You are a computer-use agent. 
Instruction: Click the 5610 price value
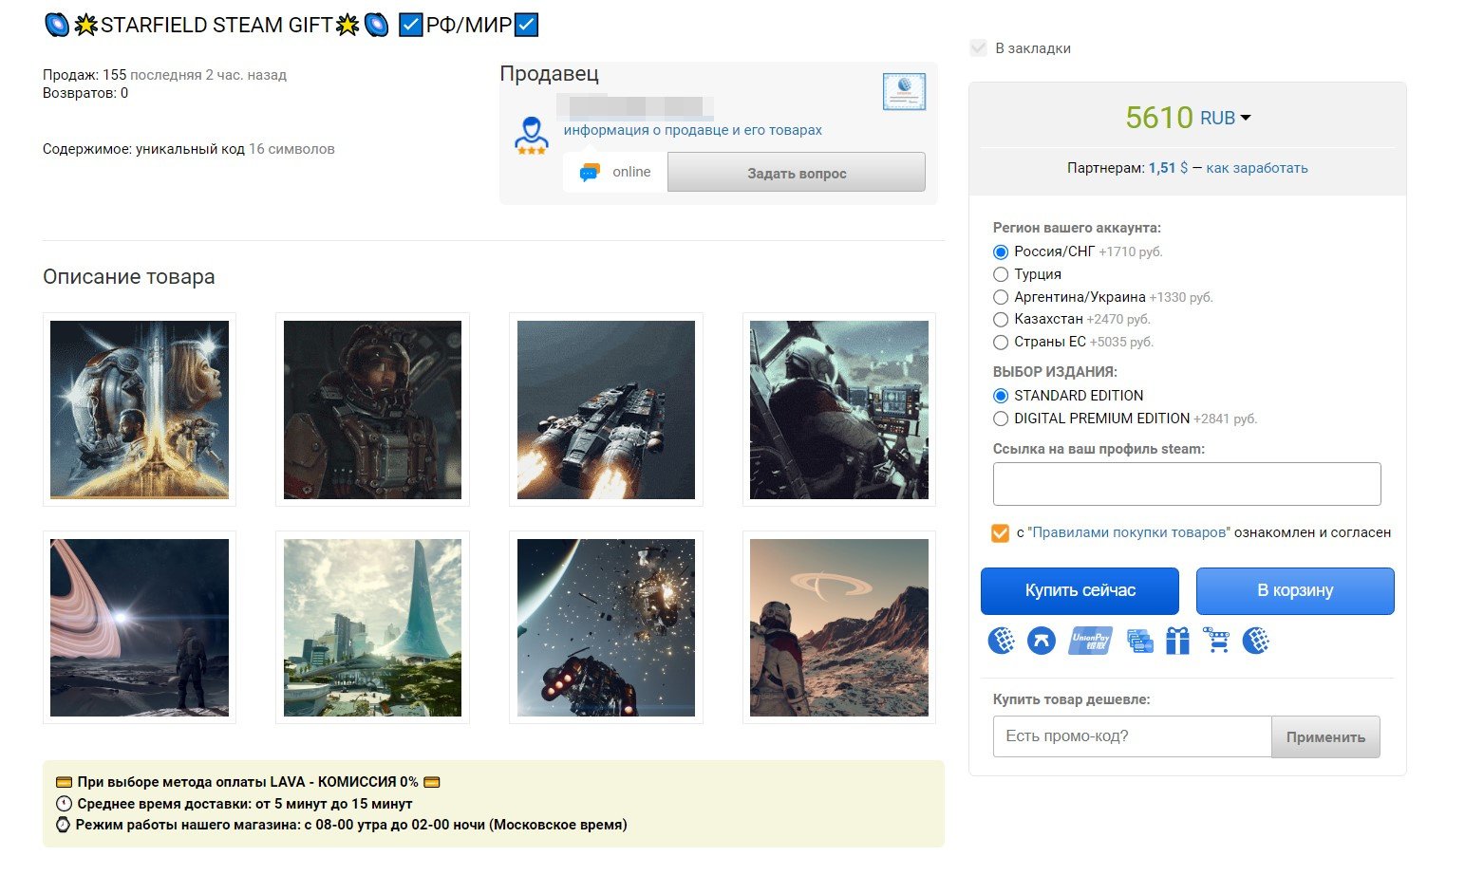click(1159, 118)
